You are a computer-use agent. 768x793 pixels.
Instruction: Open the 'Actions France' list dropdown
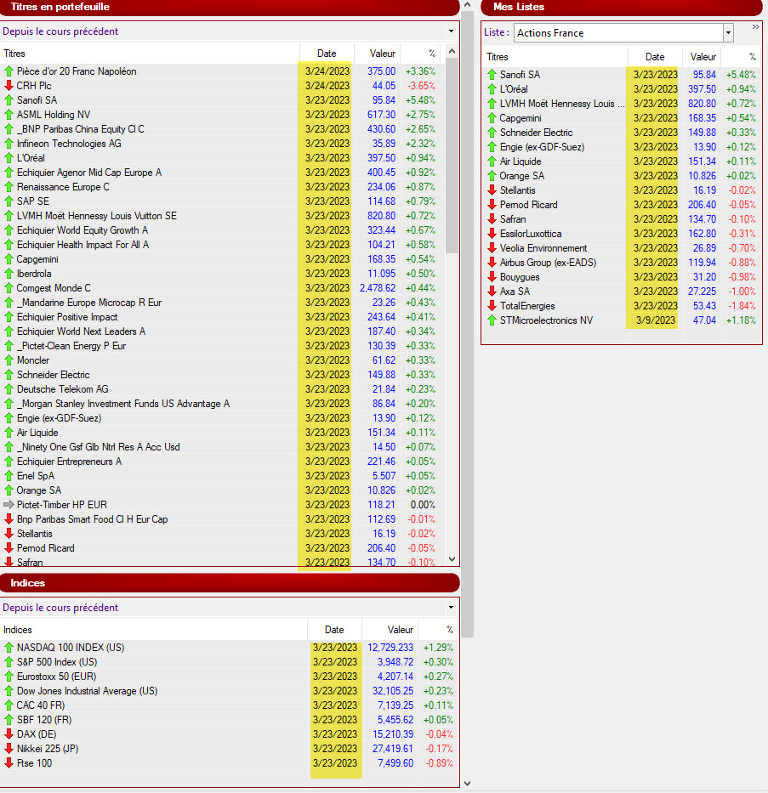[728, 33]
